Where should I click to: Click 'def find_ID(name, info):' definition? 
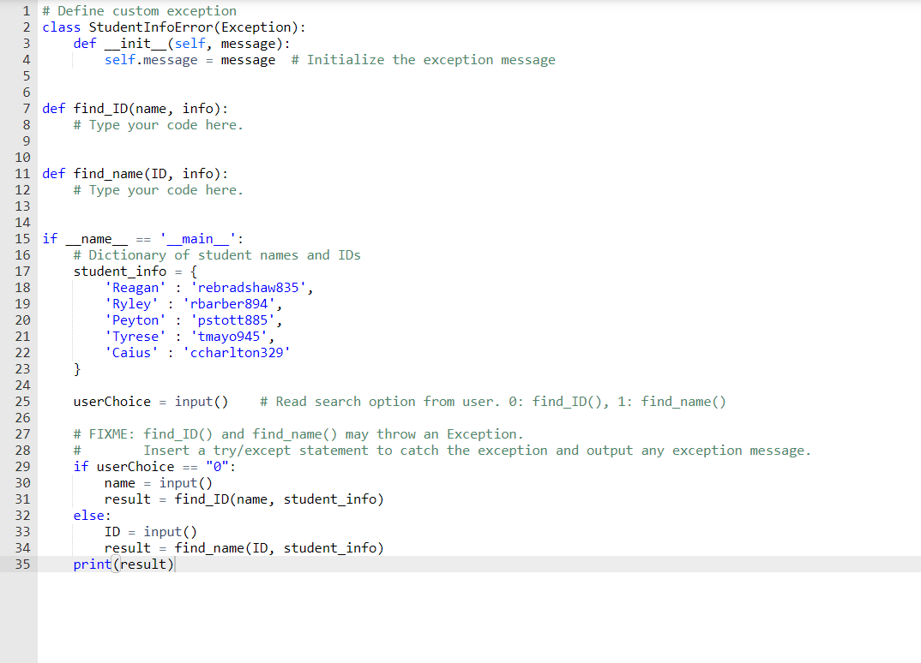click(135, 109)
